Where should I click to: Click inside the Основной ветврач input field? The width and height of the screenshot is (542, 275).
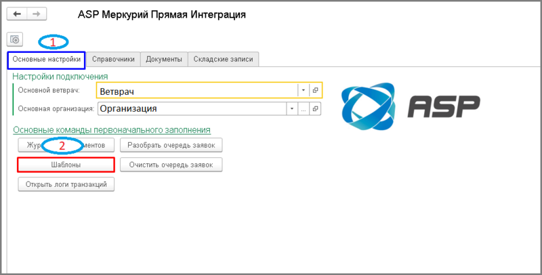[196, 90]
